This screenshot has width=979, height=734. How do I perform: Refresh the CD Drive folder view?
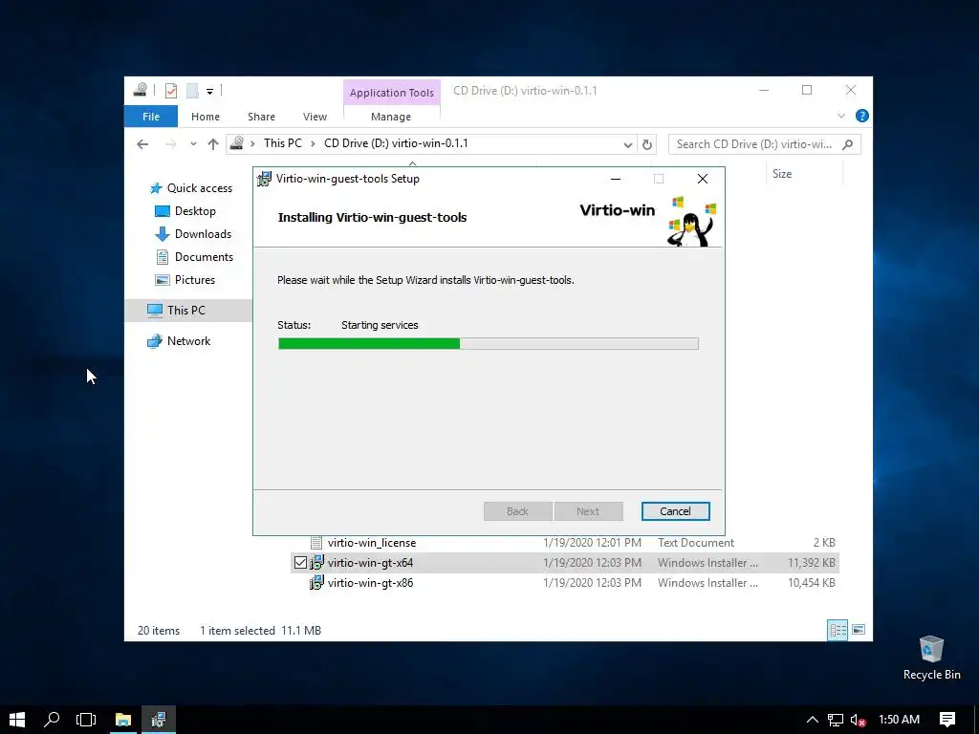point(647,145)
